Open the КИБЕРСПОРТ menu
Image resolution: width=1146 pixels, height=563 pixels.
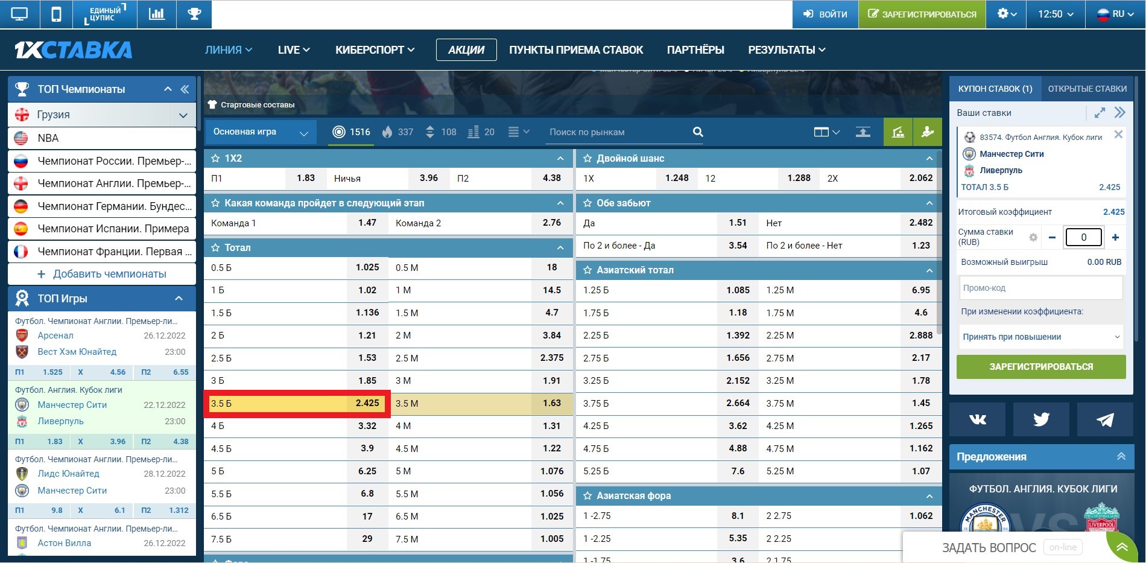click(375, 50)
